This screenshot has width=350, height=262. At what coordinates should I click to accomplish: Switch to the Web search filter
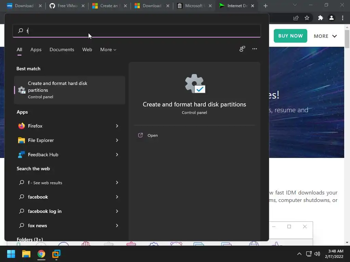tap(87, 49)
